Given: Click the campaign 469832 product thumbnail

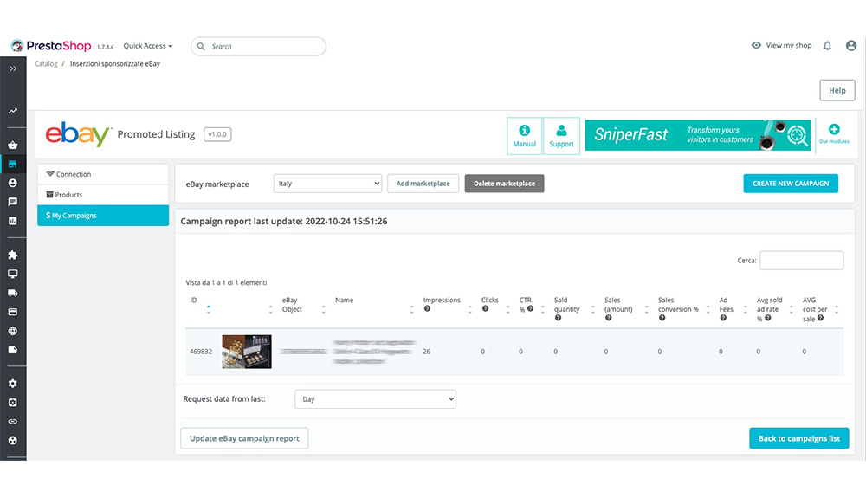Looking at the screenshot, I should tap(247, 352).
